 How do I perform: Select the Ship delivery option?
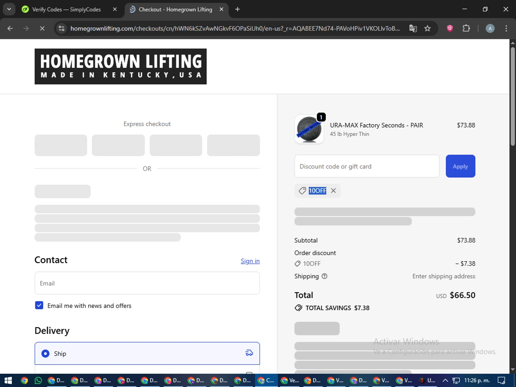(x=147, y=353)
